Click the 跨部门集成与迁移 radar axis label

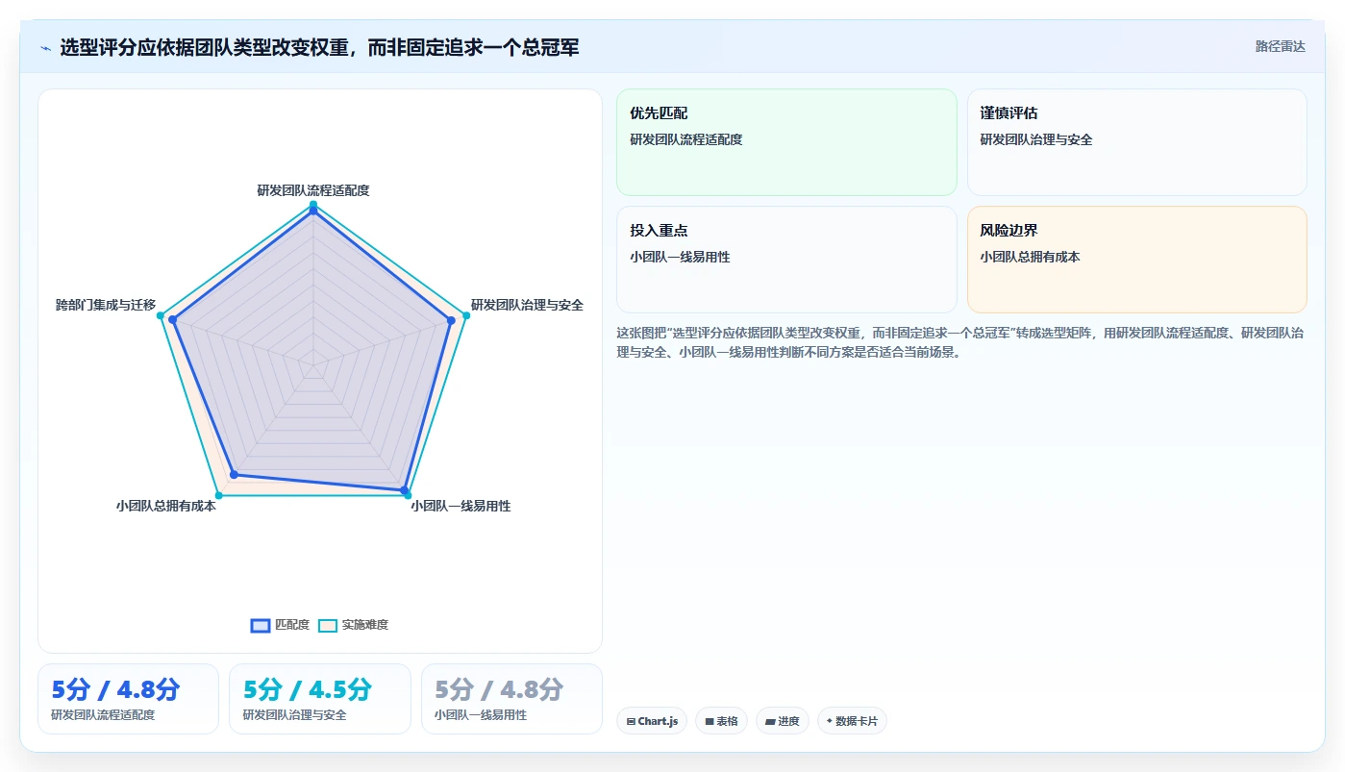(x=106, y=305)
